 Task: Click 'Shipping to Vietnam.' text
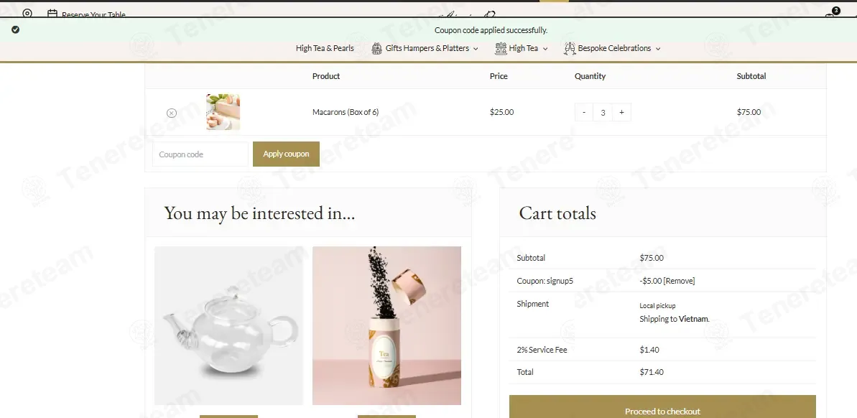coord(675,319)
